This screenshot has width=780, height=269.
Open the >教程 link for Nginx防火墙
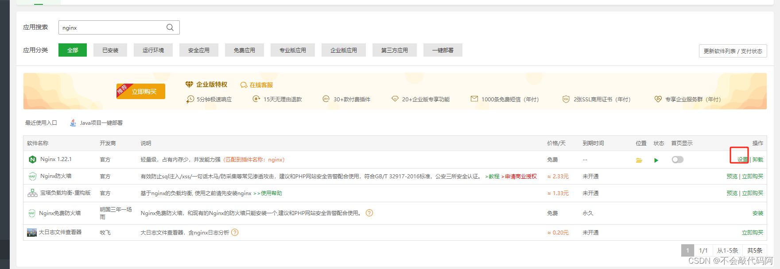click(x=492, y=177)
